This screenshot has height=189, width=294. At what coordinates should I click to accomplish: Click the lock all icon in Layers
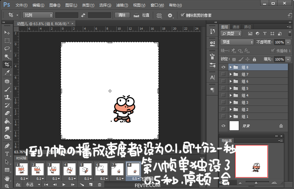254,59
